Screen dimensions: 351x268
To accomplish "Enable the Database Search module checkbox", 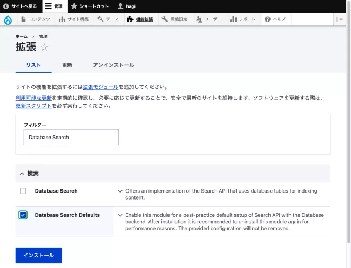I will 23,191.
